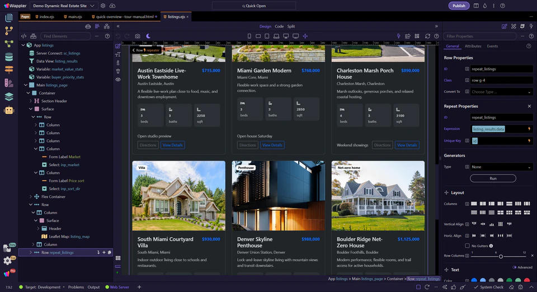Open the Routing signpost sidebar icon
The width and height of the screenshot is (537, 292).
[9, 70]
